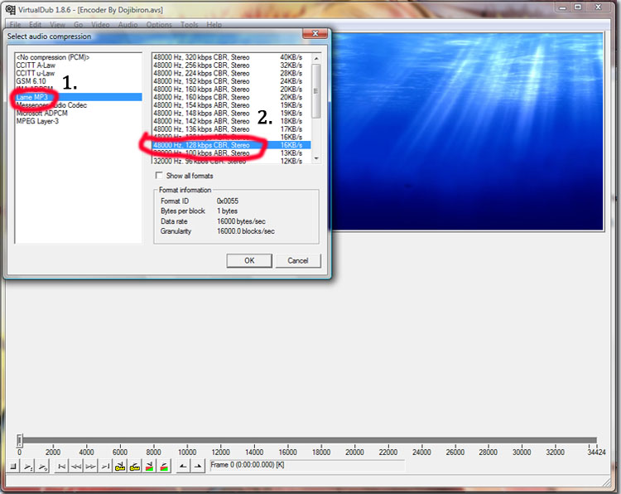621x494 pixels.
Task: Click the video preview pane
Action: click(x=467, y=132)
